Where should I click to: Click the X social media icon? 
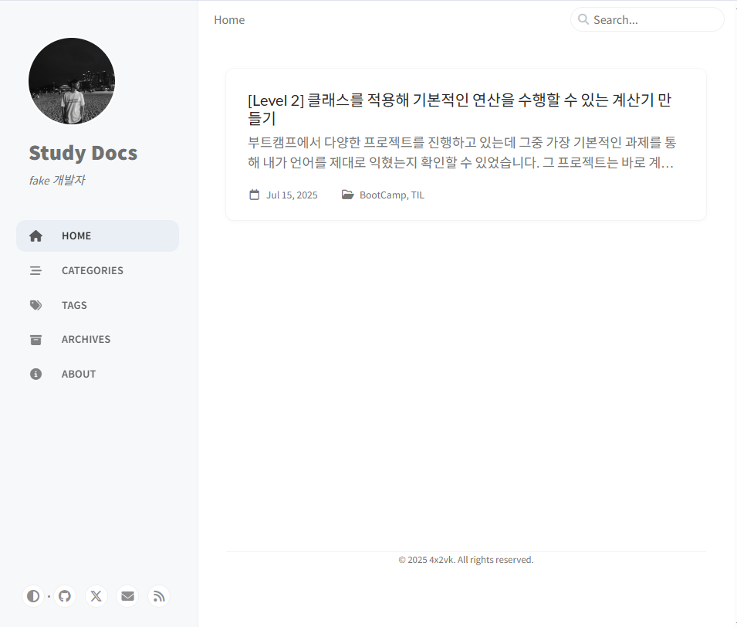(96, 596)
